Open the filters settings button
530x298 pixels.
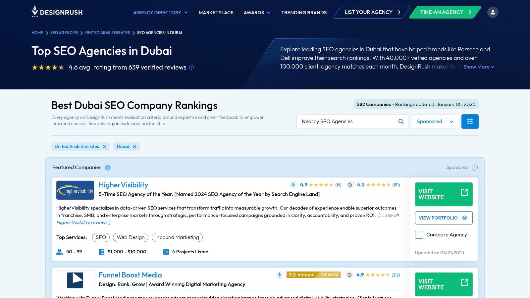[x=470, y=122]
